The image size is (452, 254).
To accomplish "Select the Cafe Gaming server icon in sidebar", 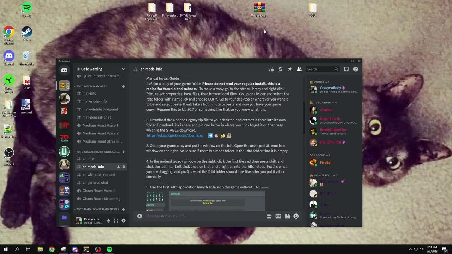I will pos(64,85).
